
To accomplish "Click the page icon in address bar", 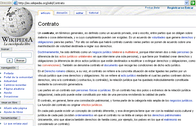I will click(15, 3).
